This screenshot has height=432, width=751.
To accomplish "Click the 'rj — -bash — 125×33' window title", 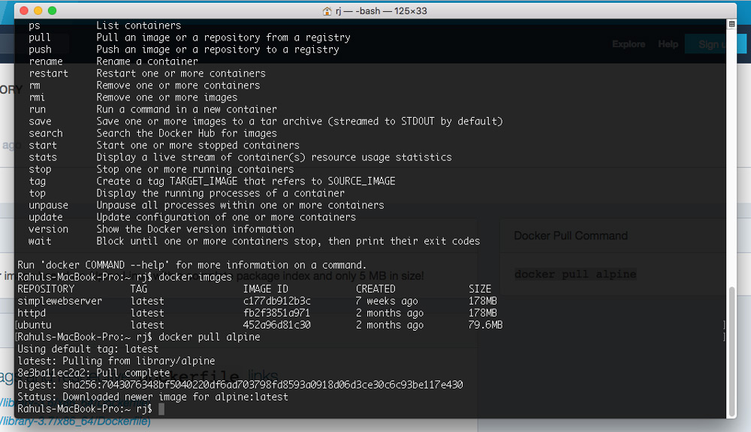I will [381, 11].
